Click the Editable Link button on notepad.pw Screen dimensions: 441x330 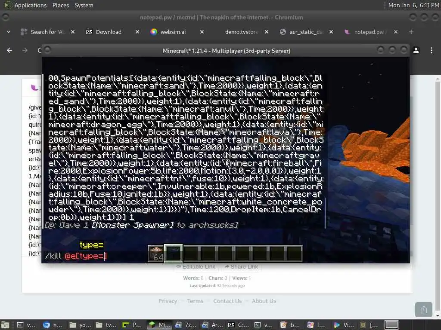pos(196,266)
